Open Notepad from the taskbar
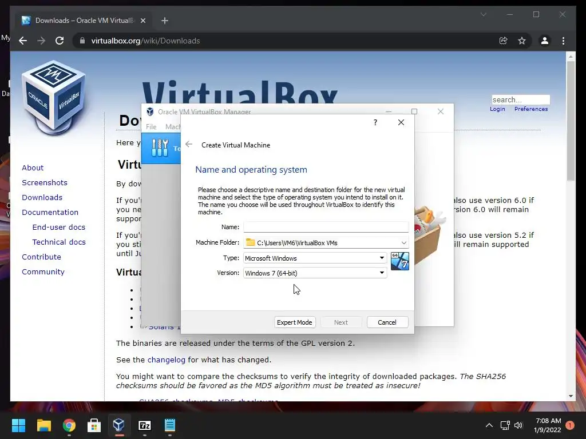This screenshot has width=586, height=439. coord(170,425)
